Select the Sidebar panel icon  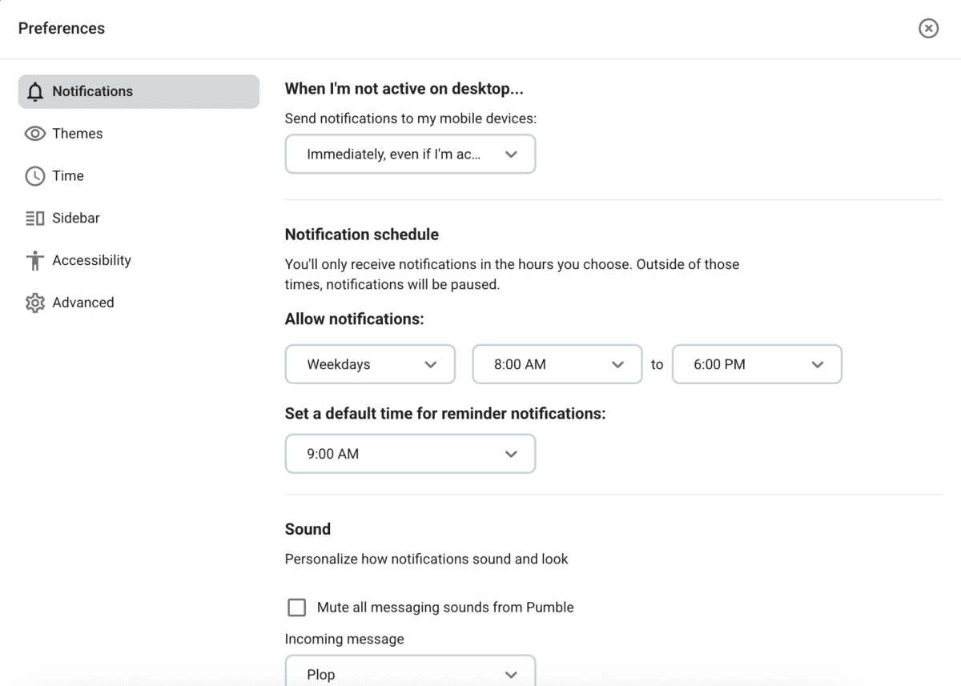coord(35,218)
